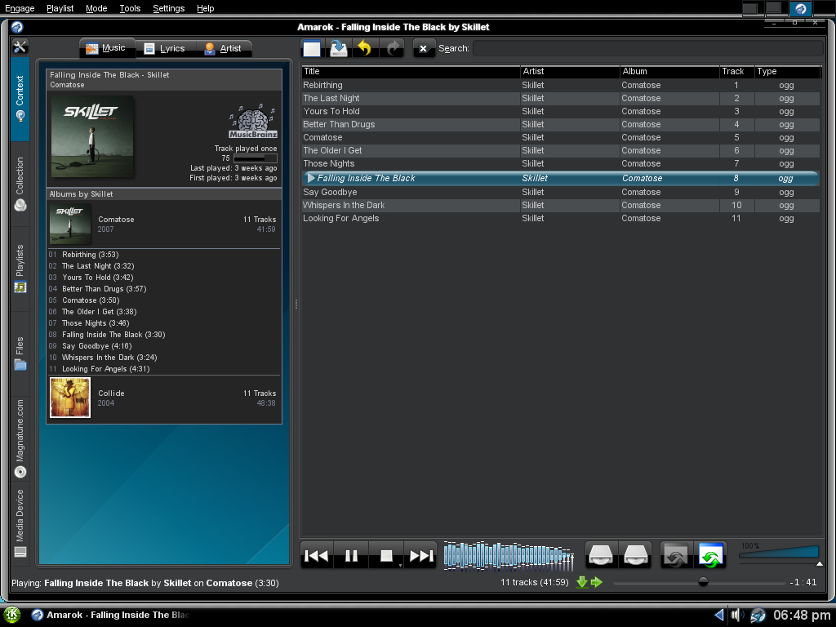Skip to next track
This screenshot has height=627, width=836.
[x=421, y=555]
